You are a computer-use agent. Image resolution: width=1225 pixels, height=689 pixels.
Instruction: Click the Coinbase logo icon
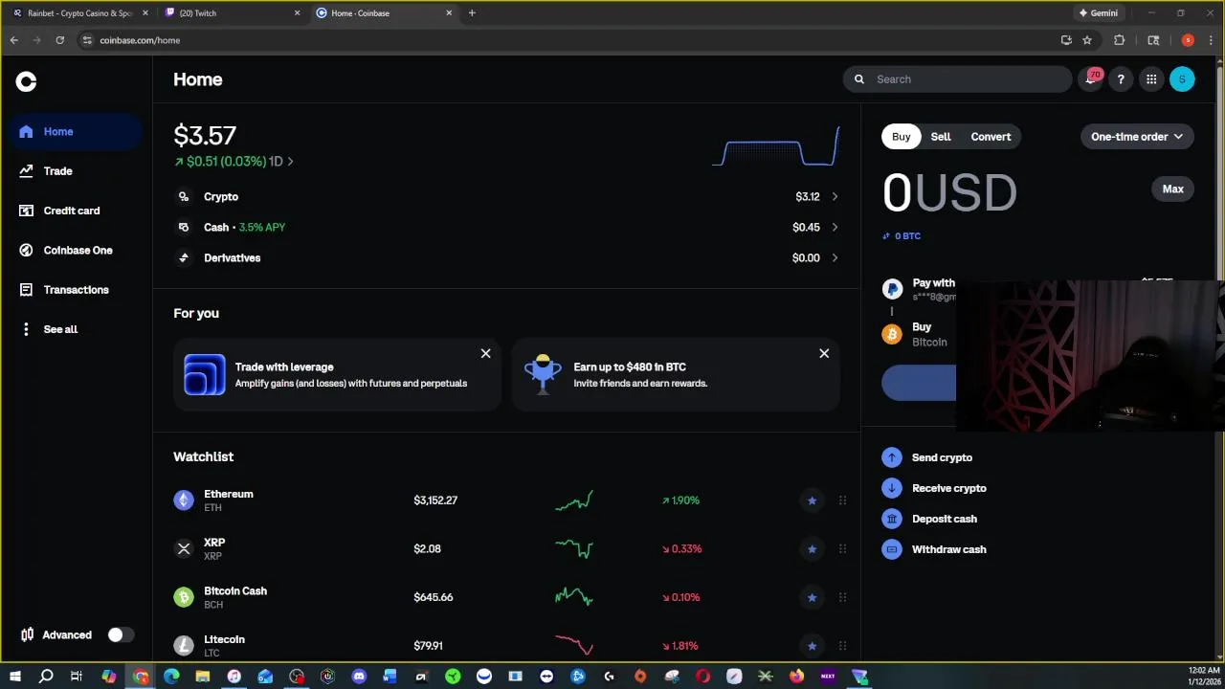(26, 81)
